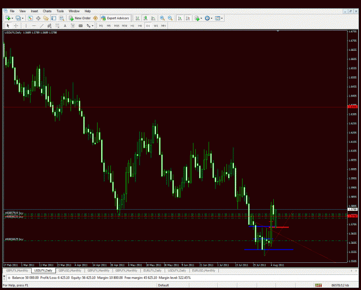Open the Templates icon

tap(218, 18)
